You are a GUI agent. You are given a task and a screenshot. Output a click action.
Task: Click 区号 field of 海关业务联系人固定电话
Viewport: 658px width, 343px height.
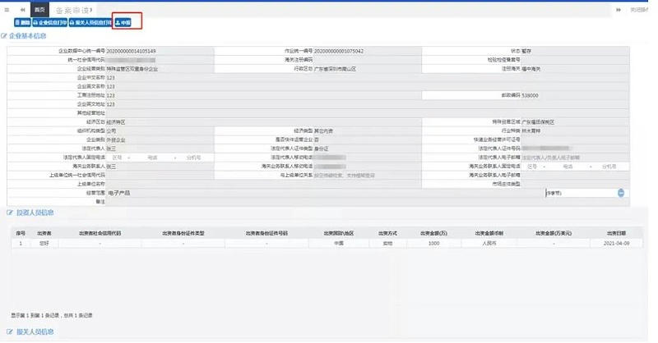[x=532, y=167]
